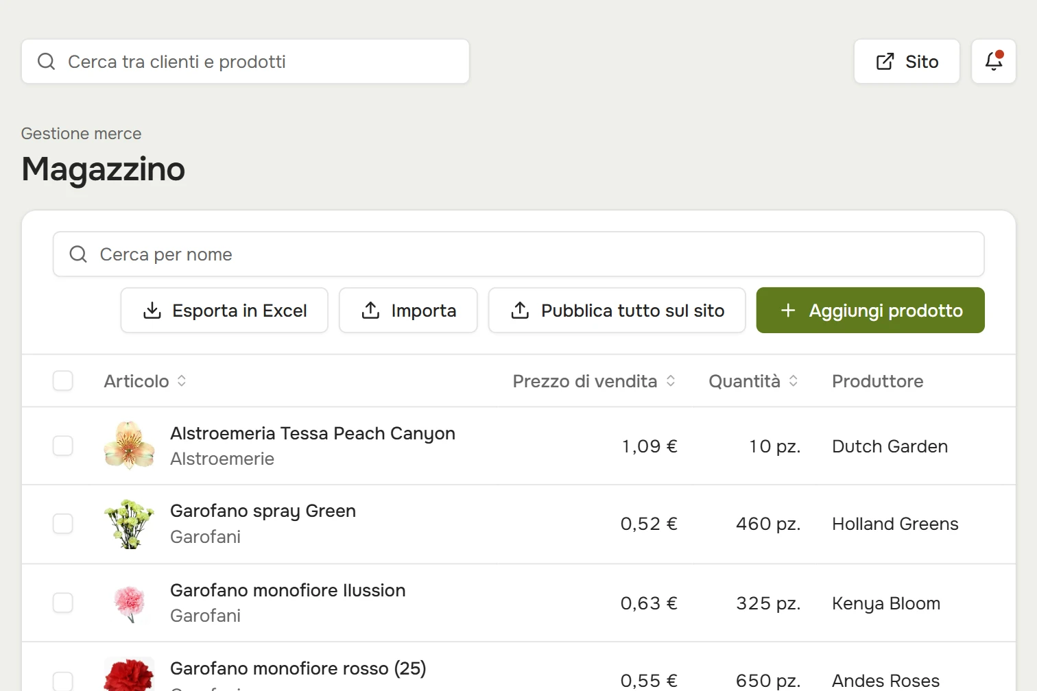
Task: Sort by Quantità column arrows
Action: (x=794, y=380)
